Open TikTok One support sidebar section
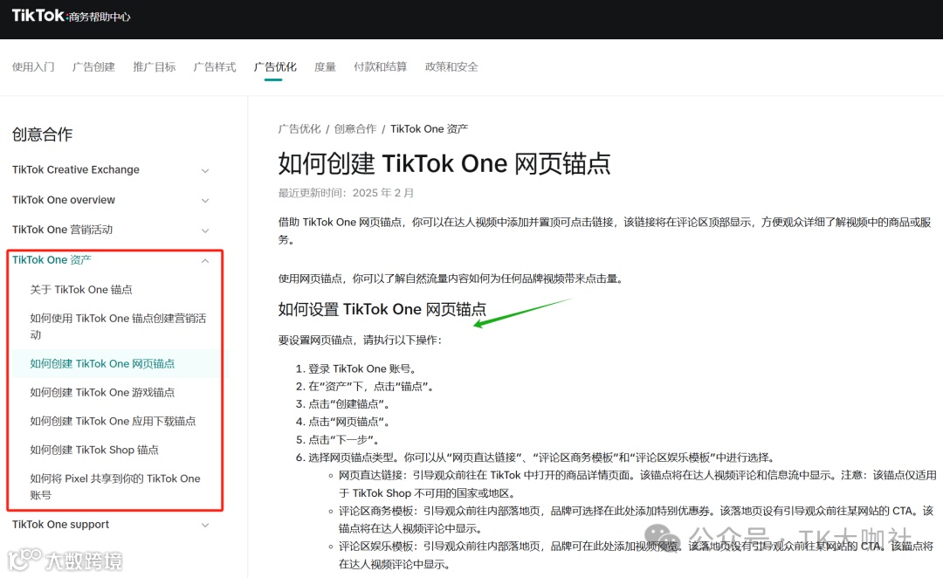 click(x=61, y=525)
